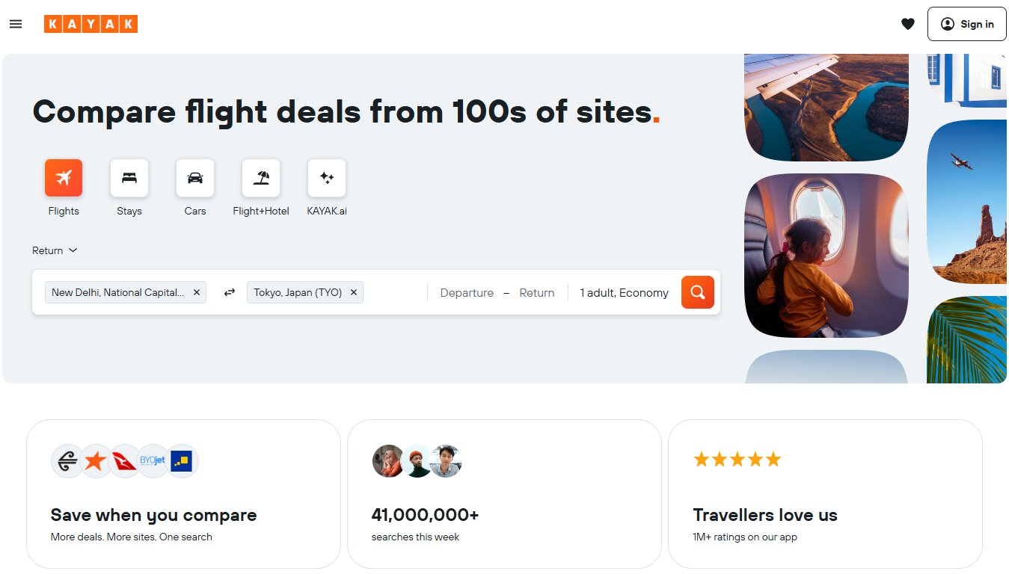Open Flight+Hotel packages icon

click(261, 178)
